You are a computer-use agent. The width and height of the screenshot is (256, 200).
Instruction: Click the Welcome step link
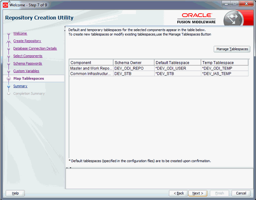click(20, 33)
